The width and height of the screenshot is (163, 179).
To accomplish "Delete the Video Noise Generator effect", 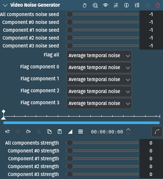I will click(158, 5).
